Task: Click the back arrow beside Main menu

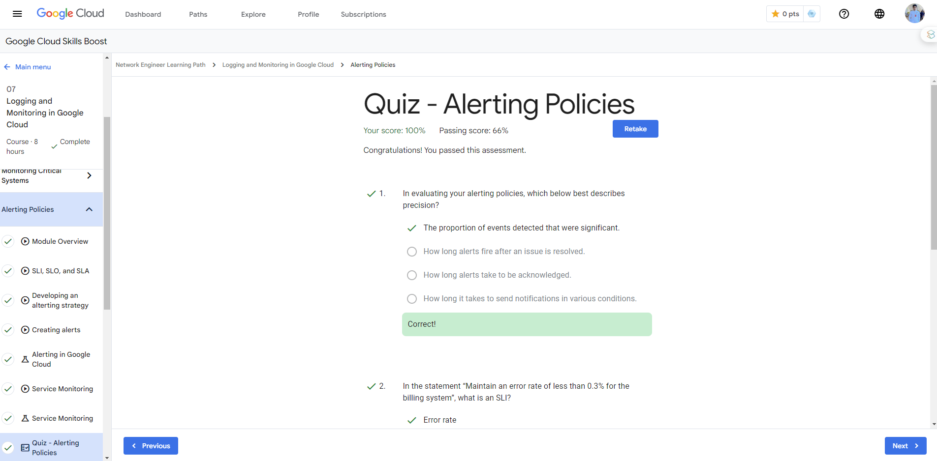Action: coord(7,67)
